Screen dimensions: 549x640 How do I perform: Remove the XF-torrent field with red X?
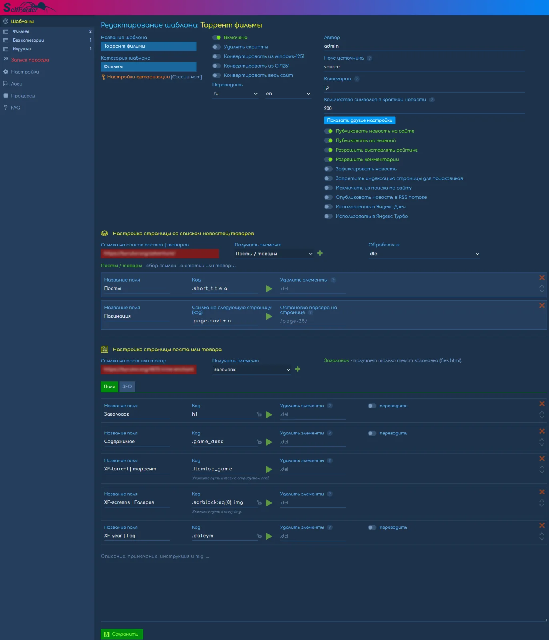[542, 459]
